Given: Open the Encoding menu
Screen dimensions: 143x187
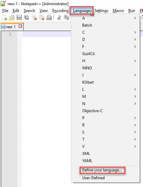Looking at the screenshot, I should point(60,11).
